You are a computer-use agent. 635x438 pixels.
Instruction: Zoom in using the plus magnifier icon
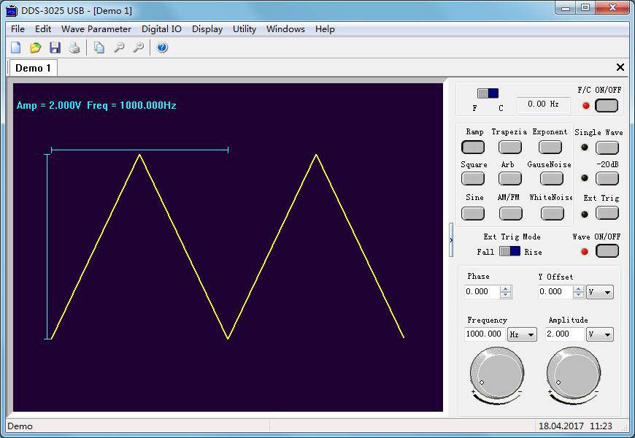tap(138, 47)
